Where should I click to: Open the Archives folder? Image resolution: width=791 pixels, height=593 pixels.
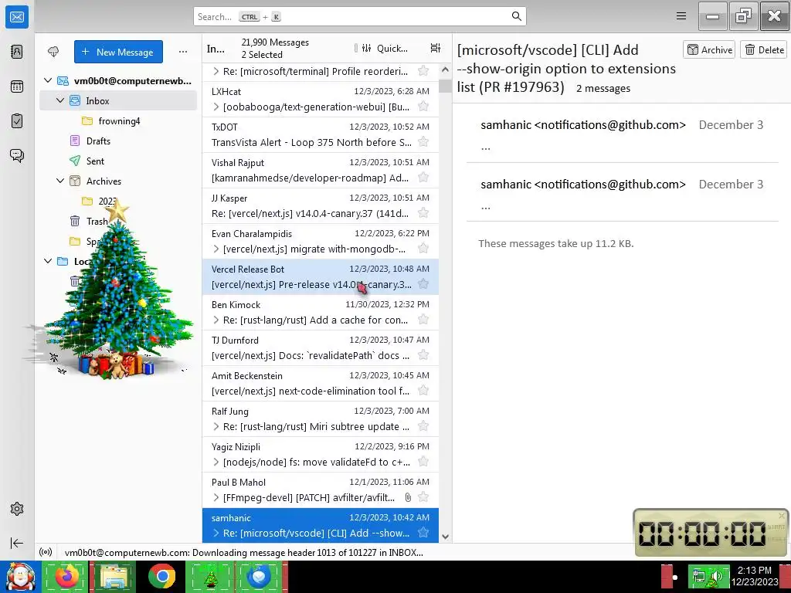118,181
